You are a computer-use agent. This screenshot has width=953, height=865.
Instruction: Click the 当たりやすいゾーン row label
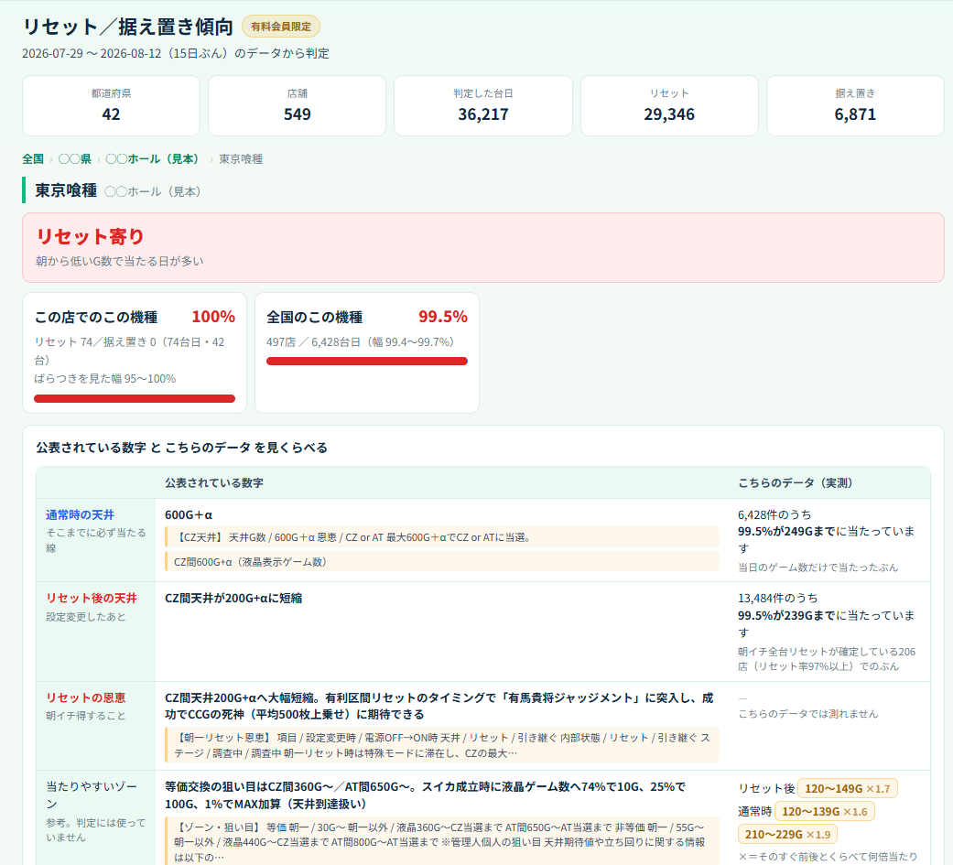click(x=92, y=795)
